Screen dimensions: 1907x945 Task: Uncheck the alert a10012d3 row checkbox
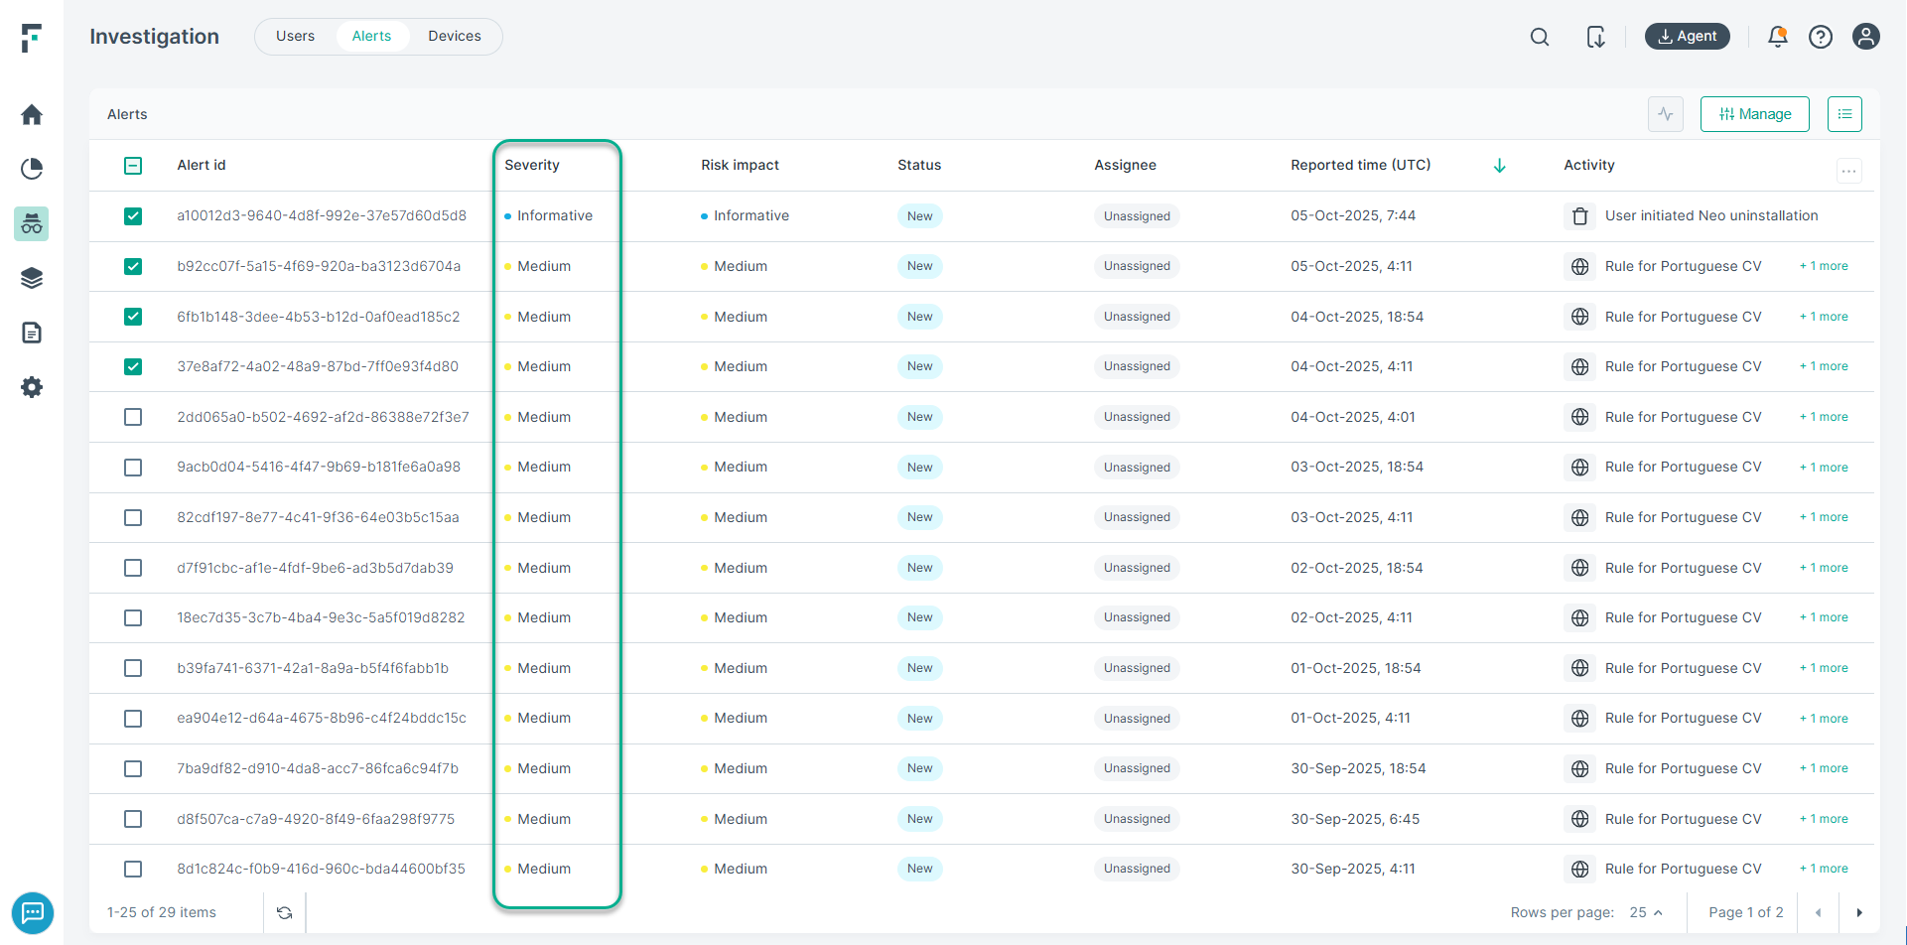(133, 216)
